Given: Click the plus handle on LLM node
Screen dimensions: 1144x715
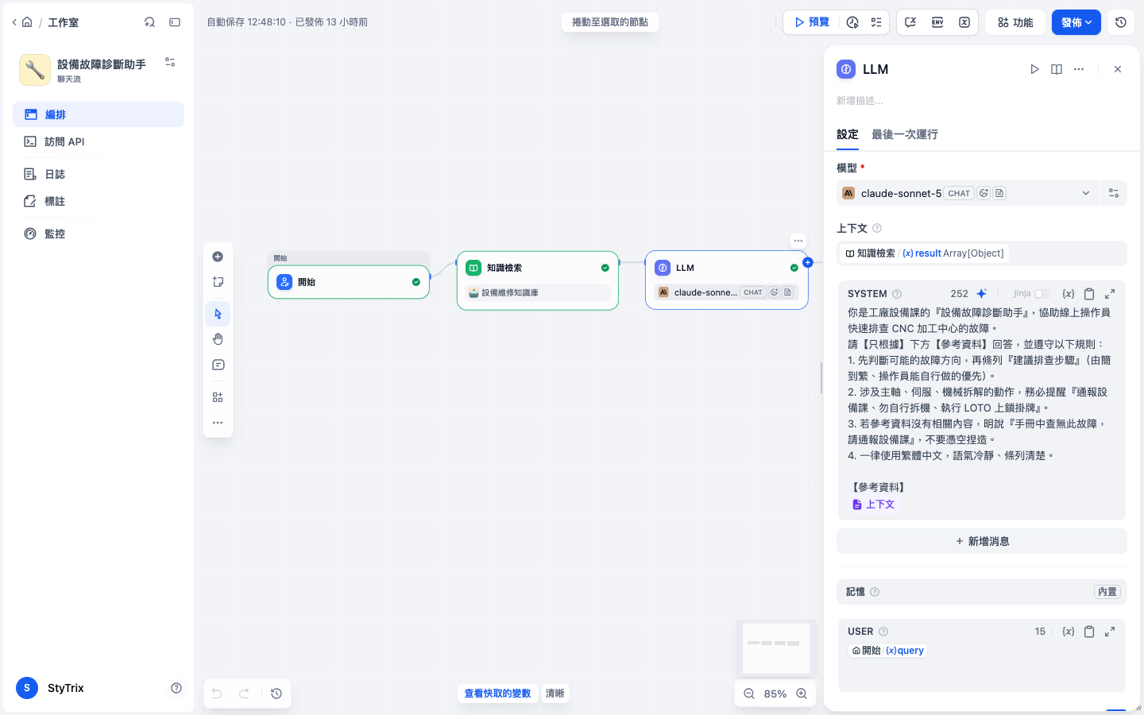Looking at the screenshot, I should (x=808, y=262).
